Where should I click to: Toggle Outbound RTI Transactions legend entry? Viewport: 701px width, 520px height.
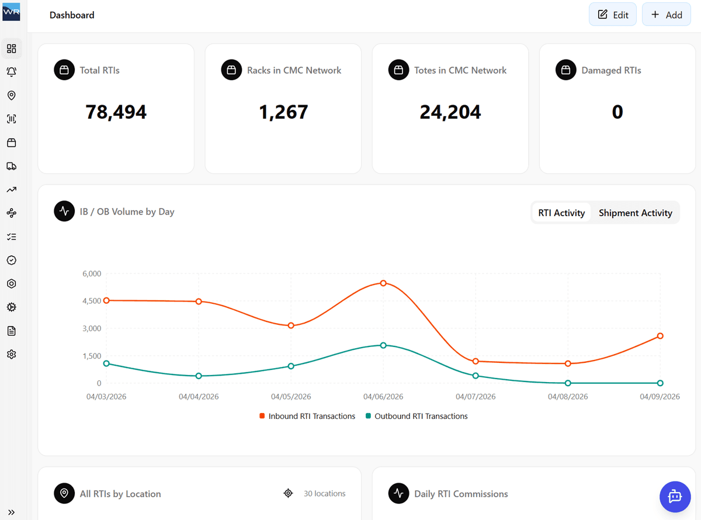(417, 416)
